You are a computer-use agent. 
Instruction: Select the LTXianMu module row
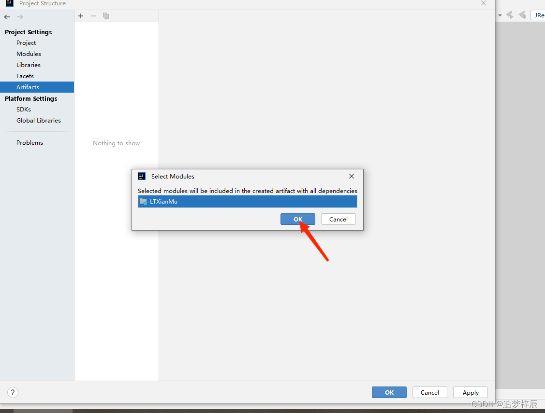248,202
